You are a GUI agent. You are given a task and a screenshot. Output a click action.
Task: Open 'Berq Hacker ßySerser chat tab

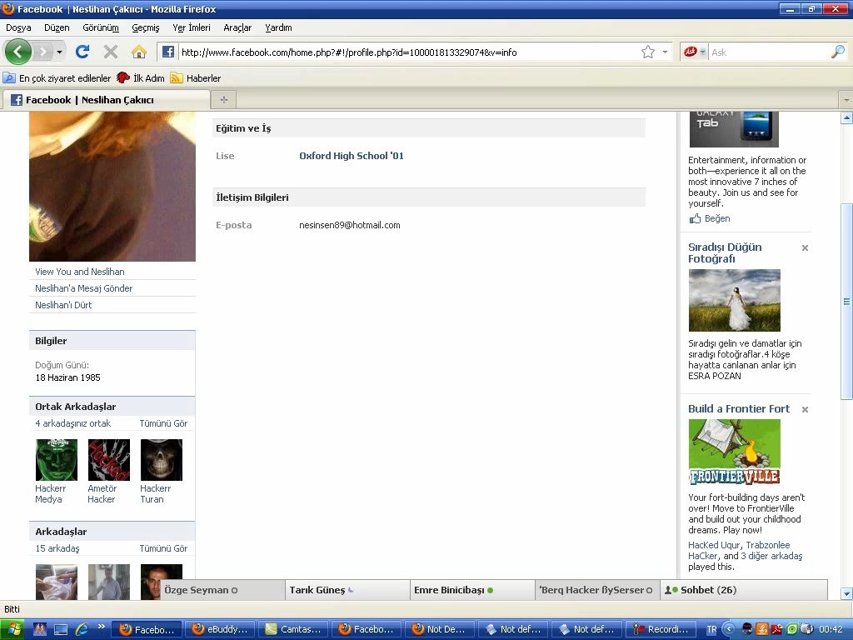(597, 590)
